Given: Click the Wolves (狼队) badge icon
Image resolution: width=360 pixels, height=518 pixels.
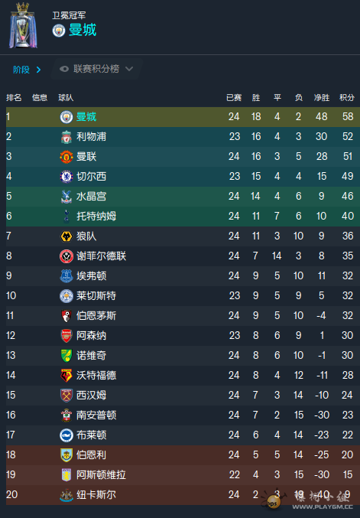Looking at the screenshot, I should point(66,236).
